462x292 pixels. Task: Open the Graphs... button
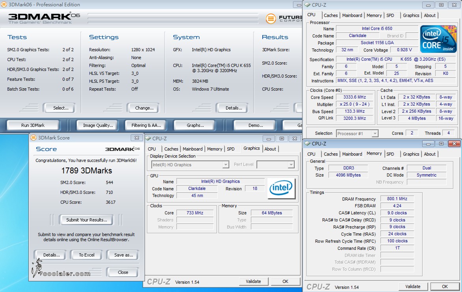195,125
